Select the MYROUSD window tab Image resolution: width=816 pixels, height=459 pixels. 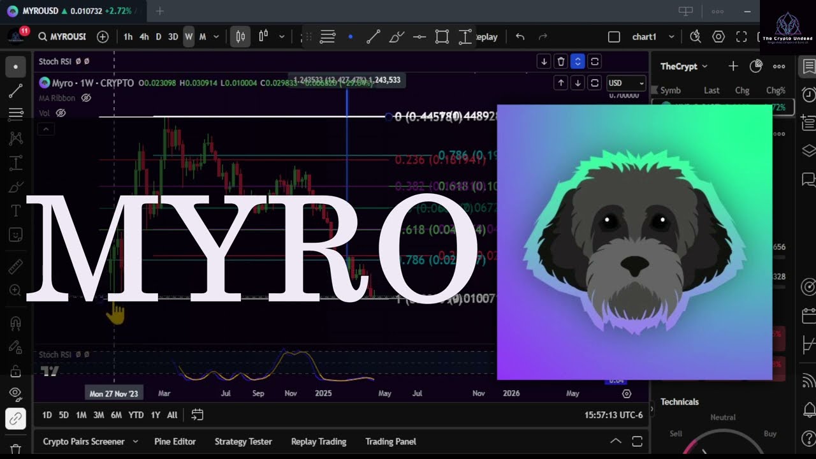tap(72, 11)
